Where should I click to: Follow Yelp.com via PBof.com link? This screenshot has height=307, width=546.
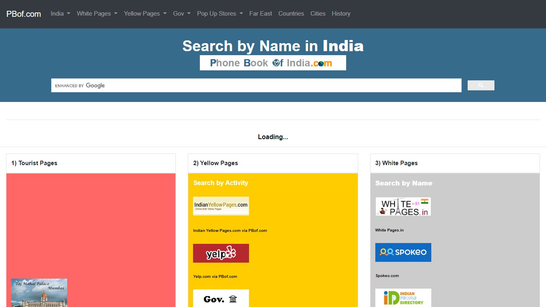click(215, 277)
